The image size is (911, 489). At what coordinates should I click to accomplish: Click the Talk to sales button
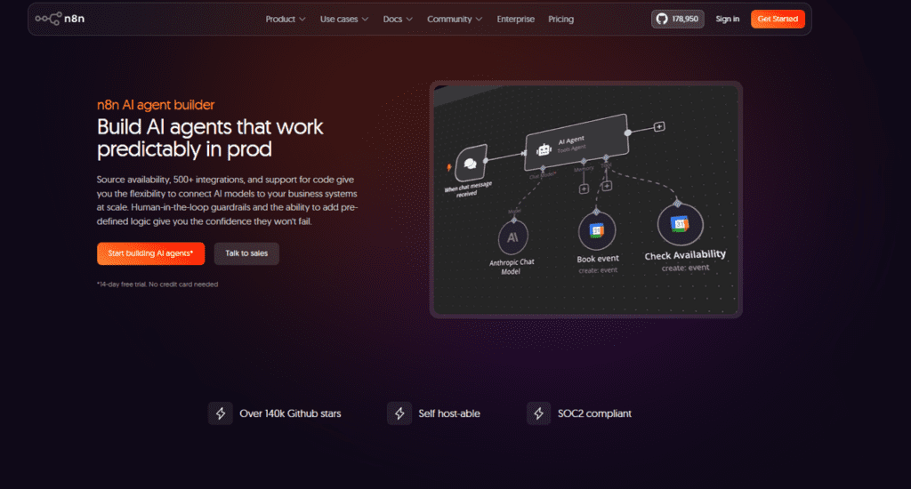pyautogui.click(x=246, y=253)
